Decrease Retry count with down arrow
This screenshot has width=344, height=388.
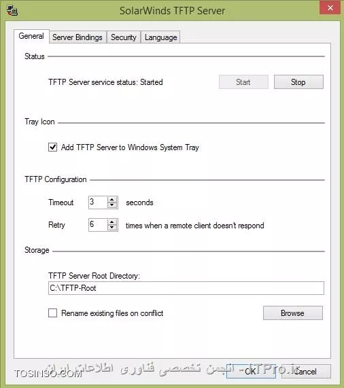click(112, 228)
